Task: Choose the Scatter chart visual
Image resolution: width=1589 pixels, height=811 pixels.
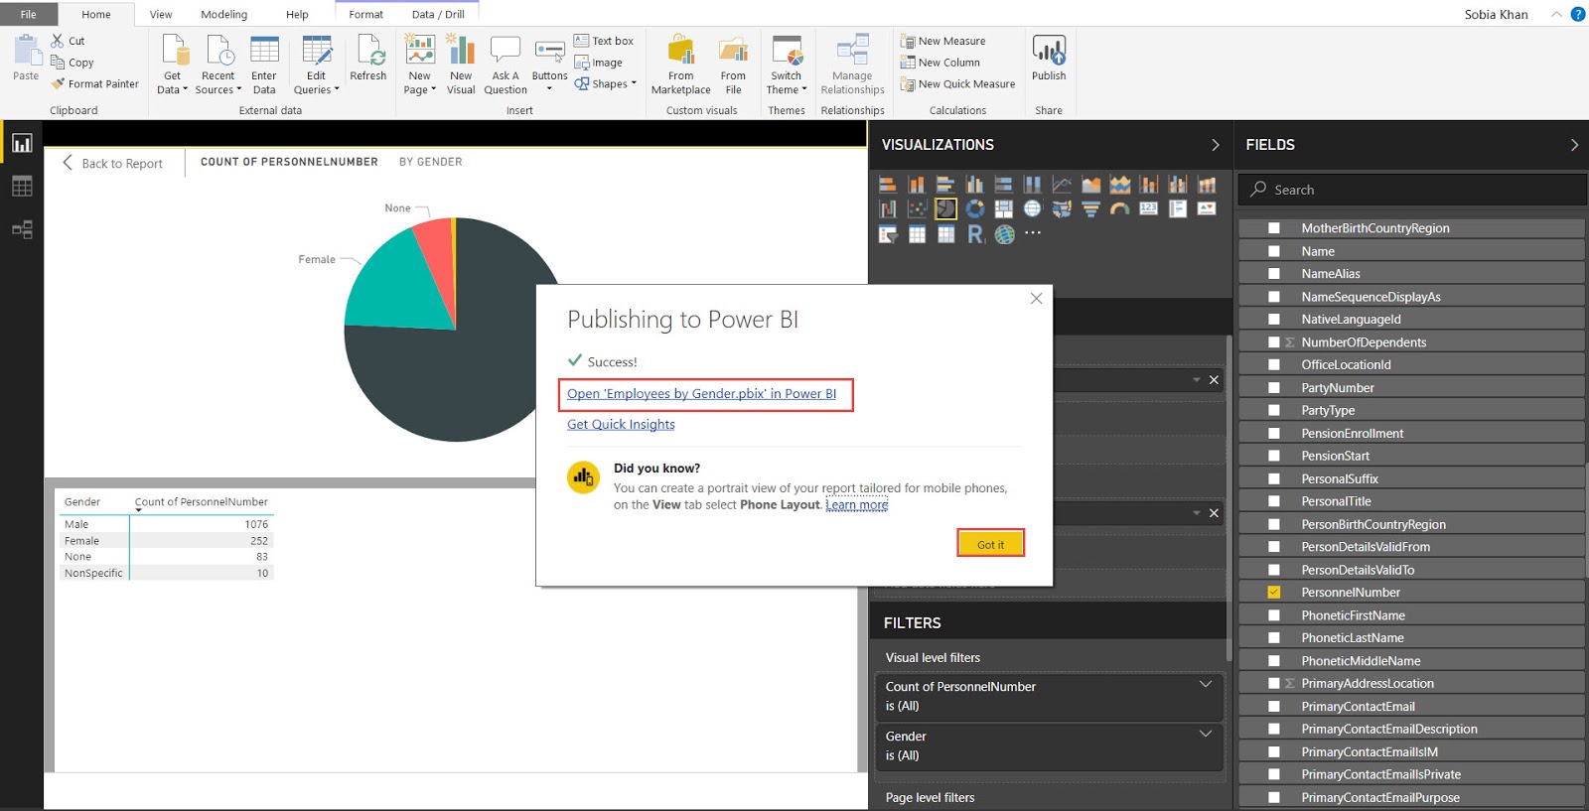Action: (917, 208)
